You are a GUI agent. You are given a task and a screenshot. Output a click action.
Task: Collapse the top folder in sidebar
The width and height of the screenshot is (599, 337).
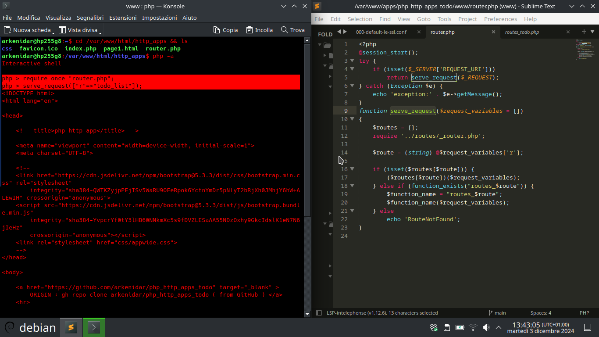[319, 45]
